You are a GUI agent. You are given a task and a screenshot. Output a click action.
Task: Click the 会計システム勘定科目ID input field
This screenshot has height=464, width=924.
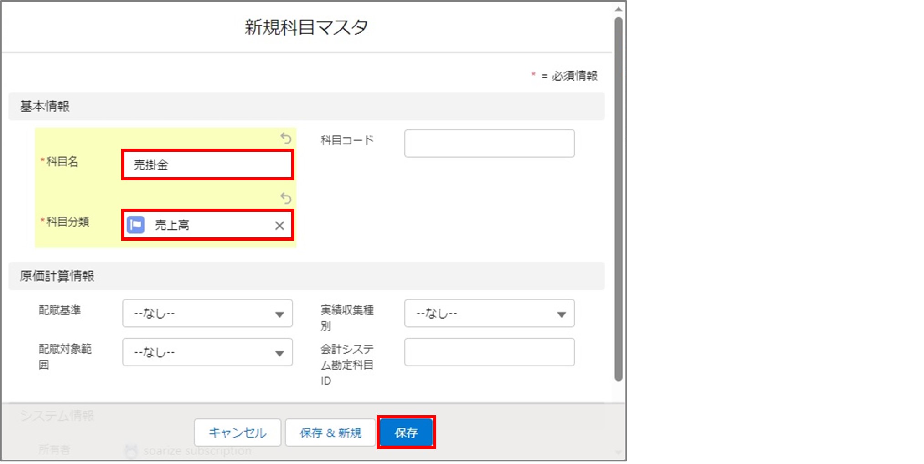click(489, 352)
